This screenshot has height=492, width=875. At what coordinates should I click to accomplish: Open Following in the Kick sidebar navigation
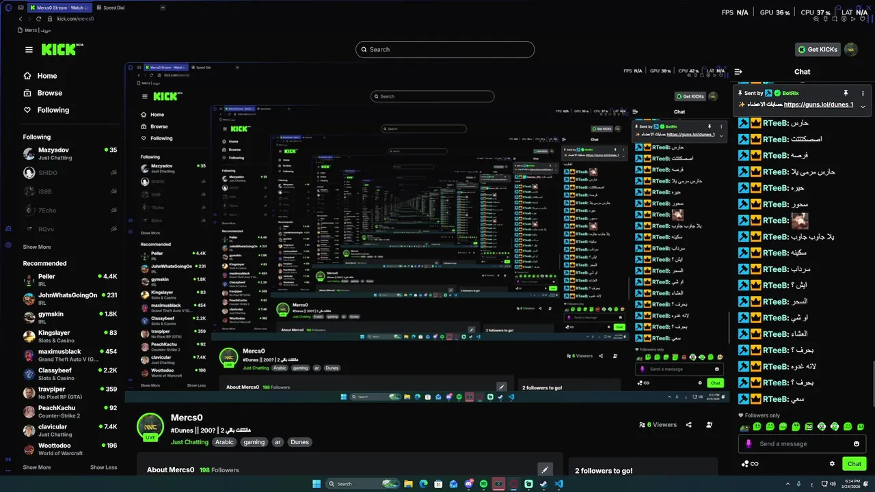pyautogui.click(x=46, y=110)
